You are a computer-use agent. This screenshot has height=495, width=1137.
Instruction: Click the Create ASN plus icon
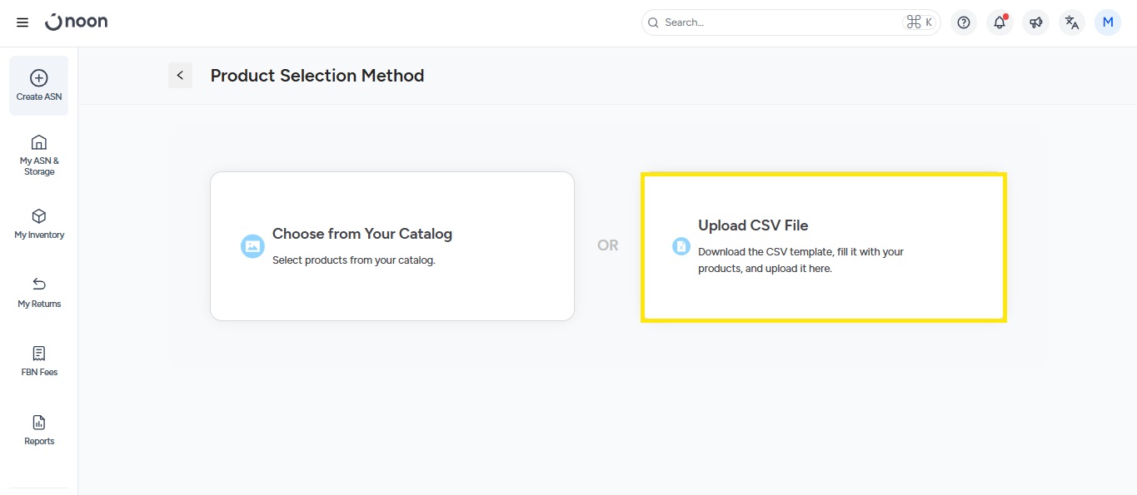[x=39, y=78]
